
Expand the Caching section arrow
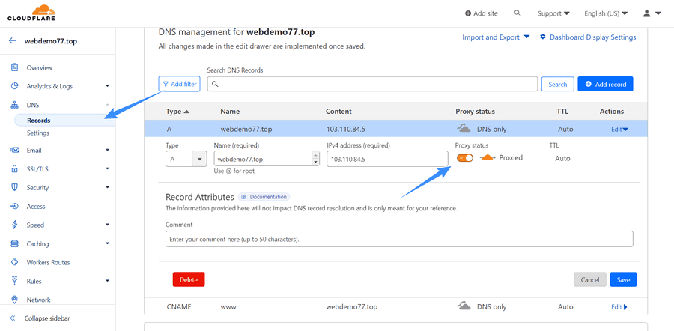click(107, 243)
